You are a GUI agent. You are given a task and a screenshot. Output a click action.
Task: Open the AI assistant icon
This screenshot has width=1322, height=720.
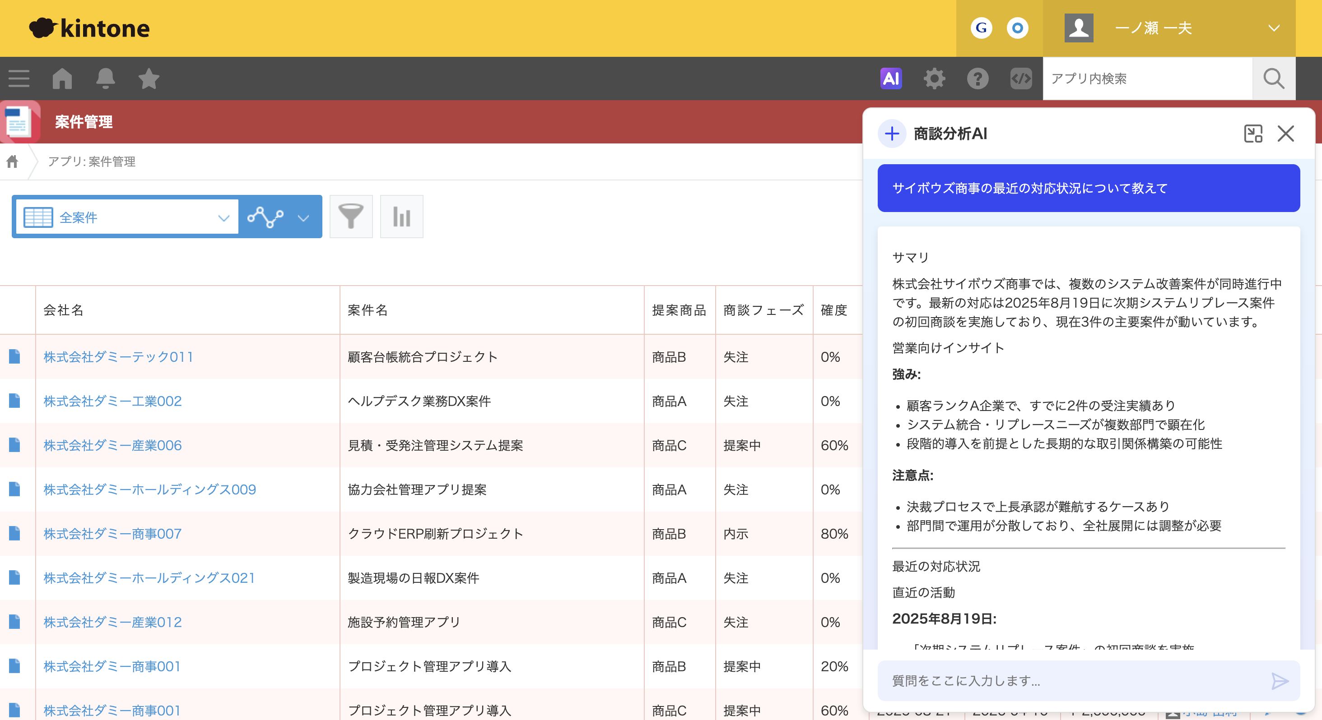pos(891,78)
